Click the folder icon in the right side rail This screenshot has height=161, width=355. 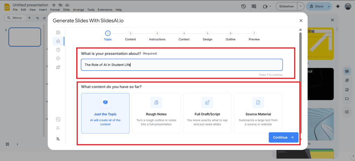tap(347, 99)
